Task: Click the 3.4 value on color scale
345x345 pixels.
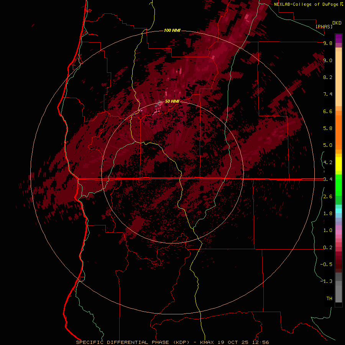Action: (x=328, y=179)
